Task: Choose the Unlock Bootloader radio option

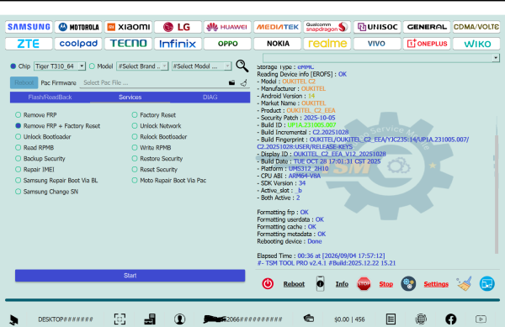Action: (43, 137)
